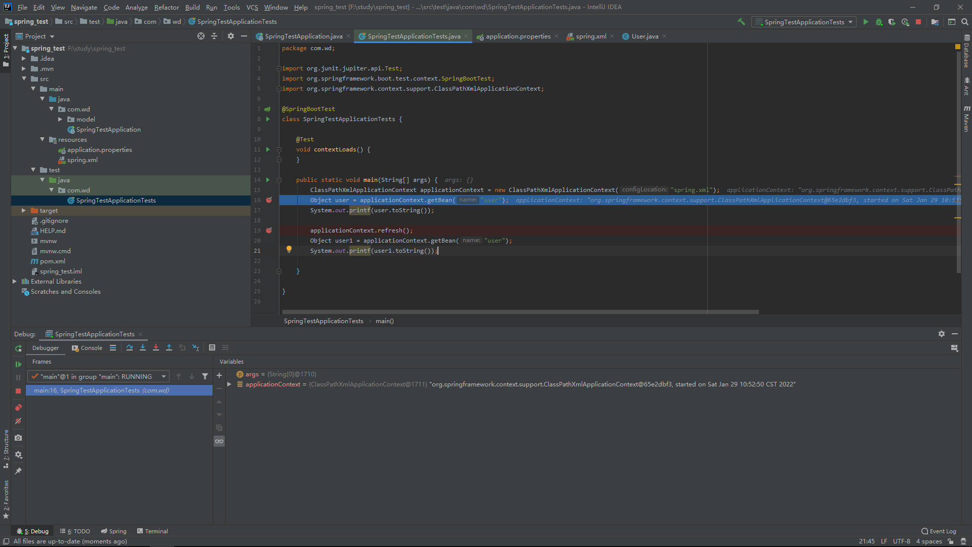Open the Event Log in status bar
972x547 pixels.
pyautogui.click(x=939, y=531)
